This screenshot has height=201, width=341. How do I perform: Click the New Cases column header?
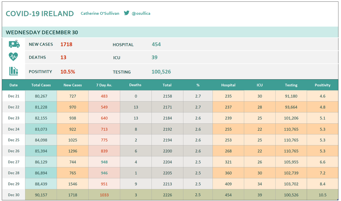click(x=72, y=85)
